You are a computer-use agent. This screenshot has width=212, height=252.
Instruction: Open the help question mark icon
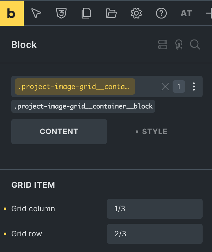pos(161,13)
